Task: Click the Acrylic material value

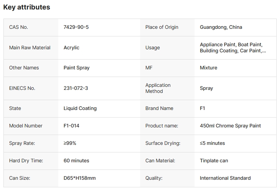Action: pos(72,48)
